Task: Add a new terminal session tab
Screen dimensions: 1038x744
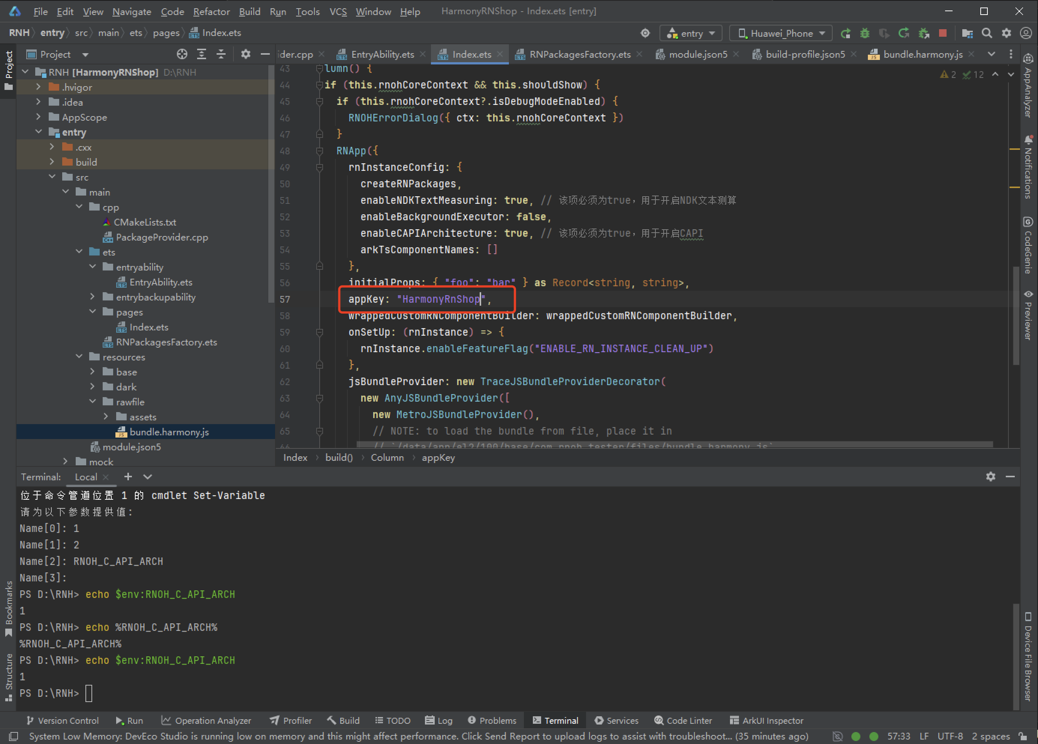Action: coord(128,477)
